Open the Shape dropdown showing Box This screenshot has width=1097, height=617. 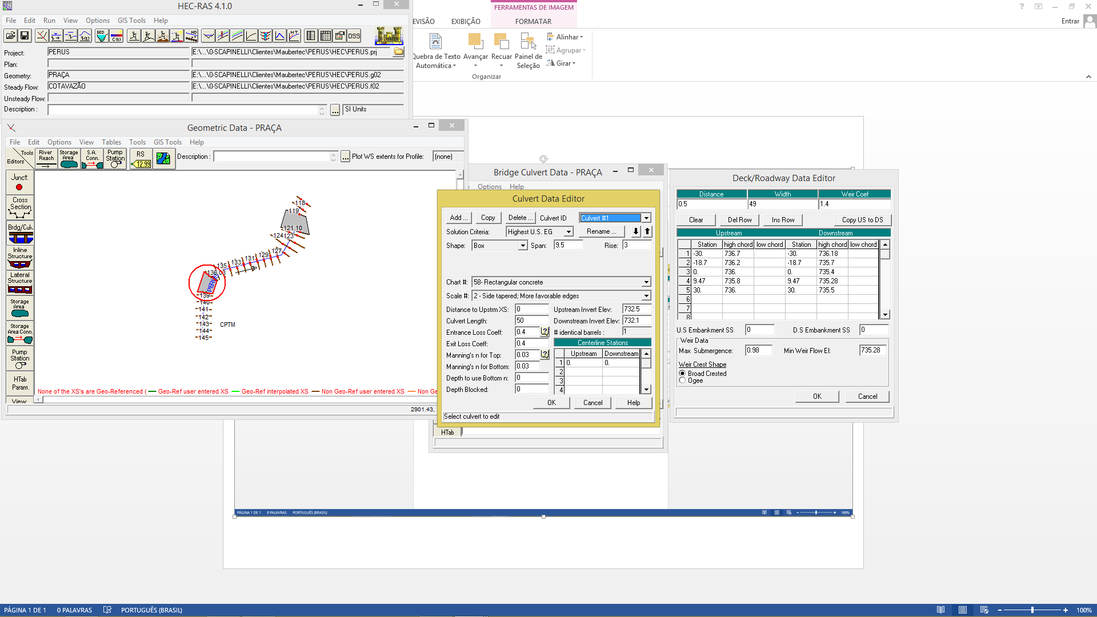[x=522, y=246]
